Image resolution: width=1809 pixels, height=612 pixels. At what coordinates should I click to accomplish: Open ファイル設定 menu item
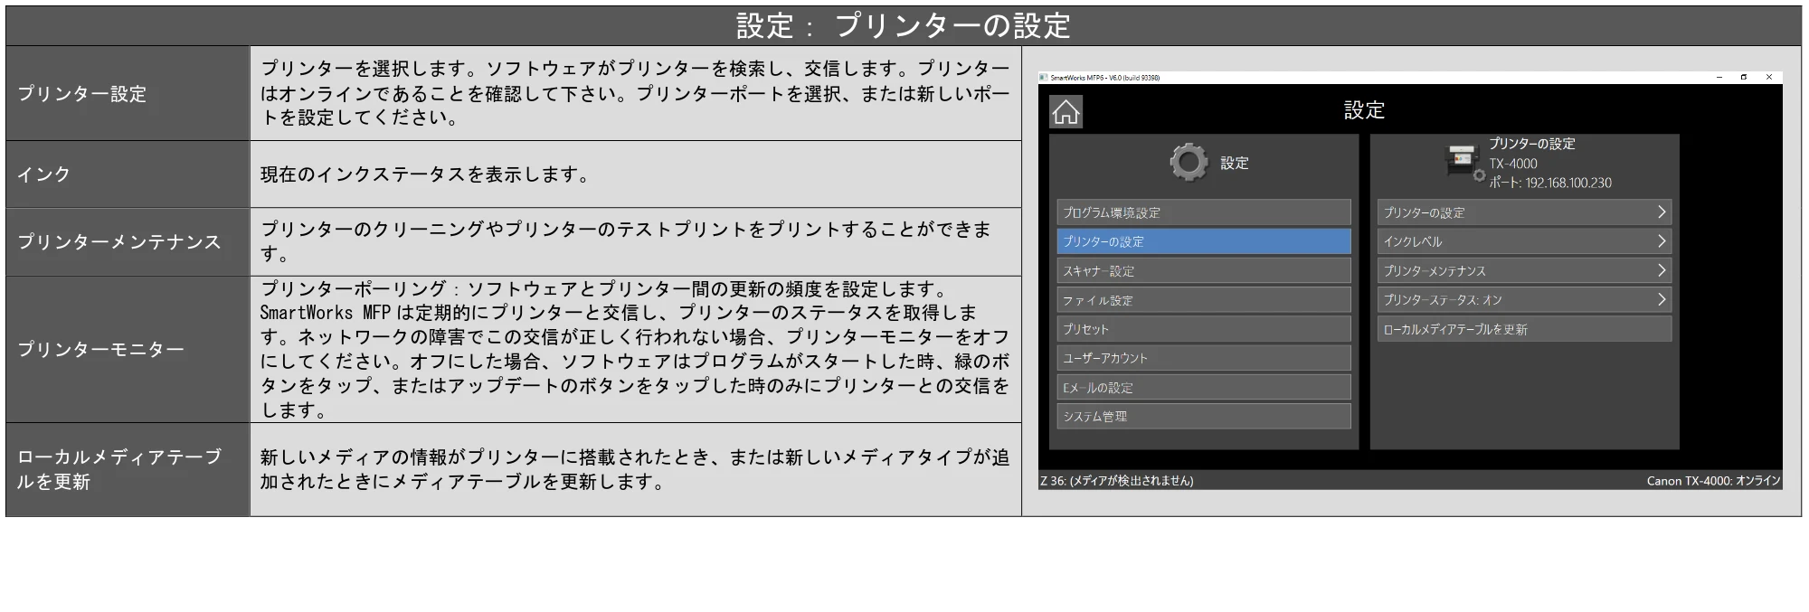click(x=1204, y=300)
